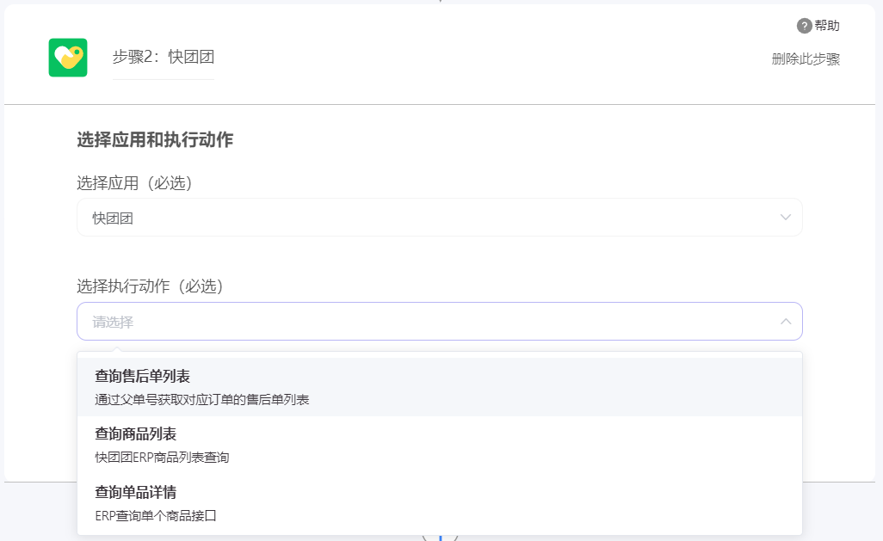Click the 快团团 green heart app icon
883x541 pixels.
(x=68, y=58)
